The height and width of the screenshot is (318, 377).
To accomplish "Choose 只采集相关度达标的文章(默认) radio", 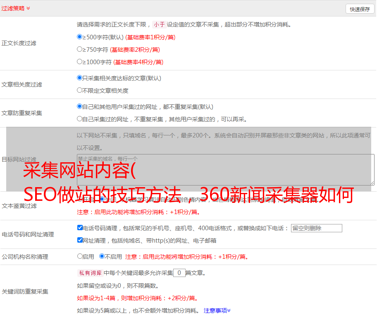I will pyautogui.click(x=79, y=78).
